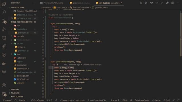The height and width of the screenshot is (102, 182).
Task: Click the feedback icon in status bar
Action: pyautogui.click(x=173, y=100)
